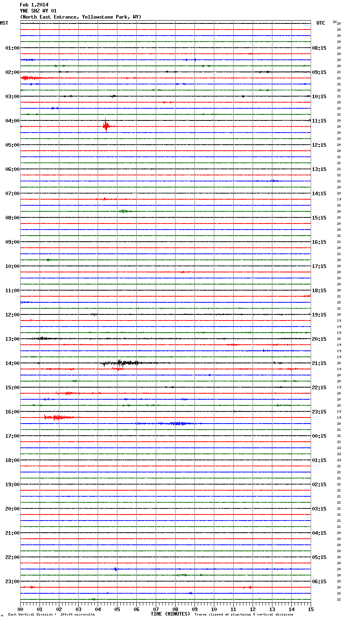Click the "Traces clipped" footnote text
Image resolution: width=343 pixels, height=620 pixels.
pyautogui.click(x=244, y=614)
